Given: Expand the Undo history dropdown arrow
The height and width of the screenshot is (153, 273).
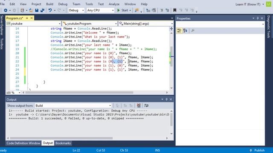Looking at the screenshot, I should (x=55, y=10).
